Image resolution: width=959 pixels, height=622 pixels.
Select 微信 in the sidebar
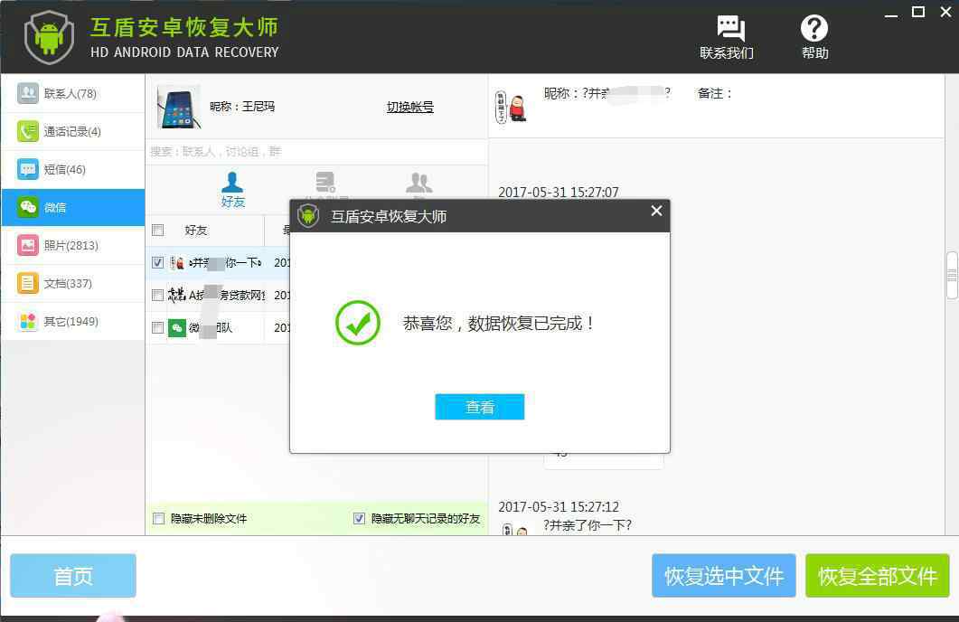coord(73,207)
